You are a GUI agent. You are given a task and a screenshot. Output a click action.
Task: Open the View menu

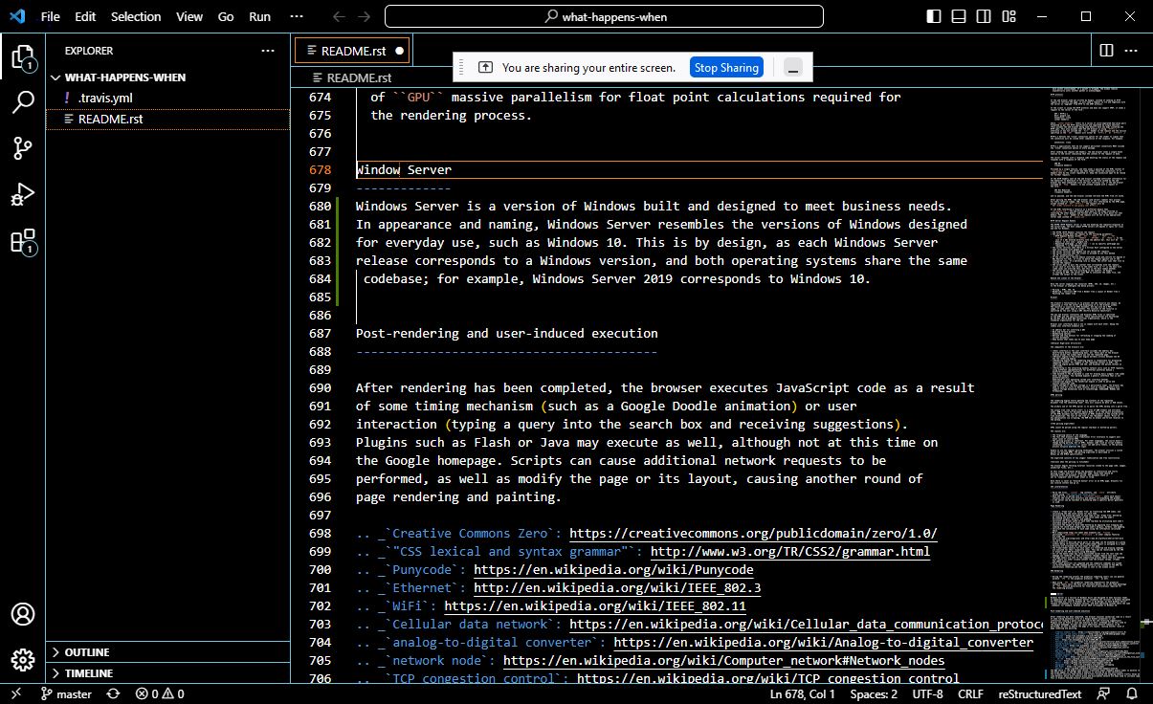[189, 16]
